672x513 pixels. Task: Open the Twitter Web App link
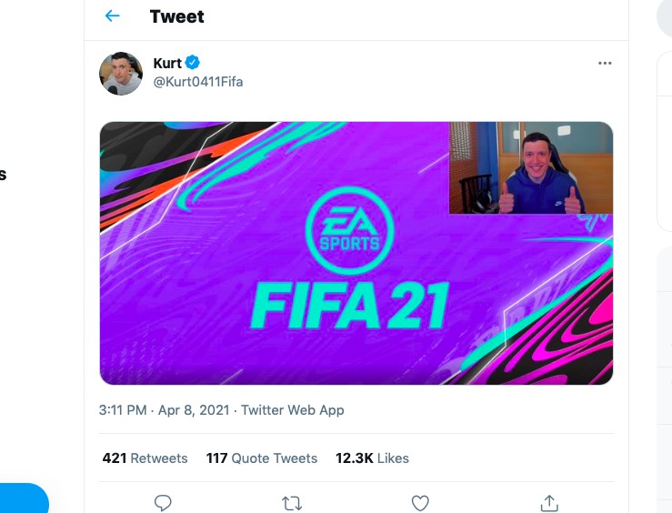[293, 410]
